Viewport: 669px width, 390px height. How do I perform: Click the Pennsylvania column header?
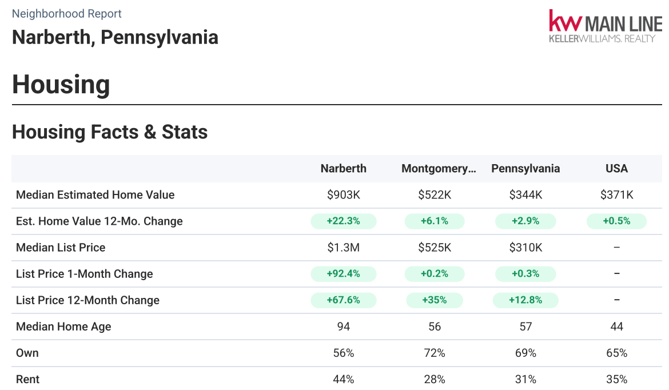point(525,169)
